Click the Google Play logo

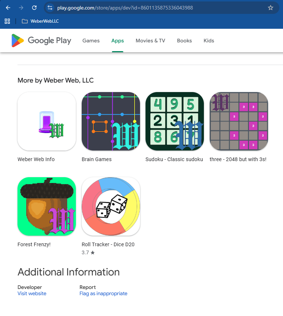42,41
